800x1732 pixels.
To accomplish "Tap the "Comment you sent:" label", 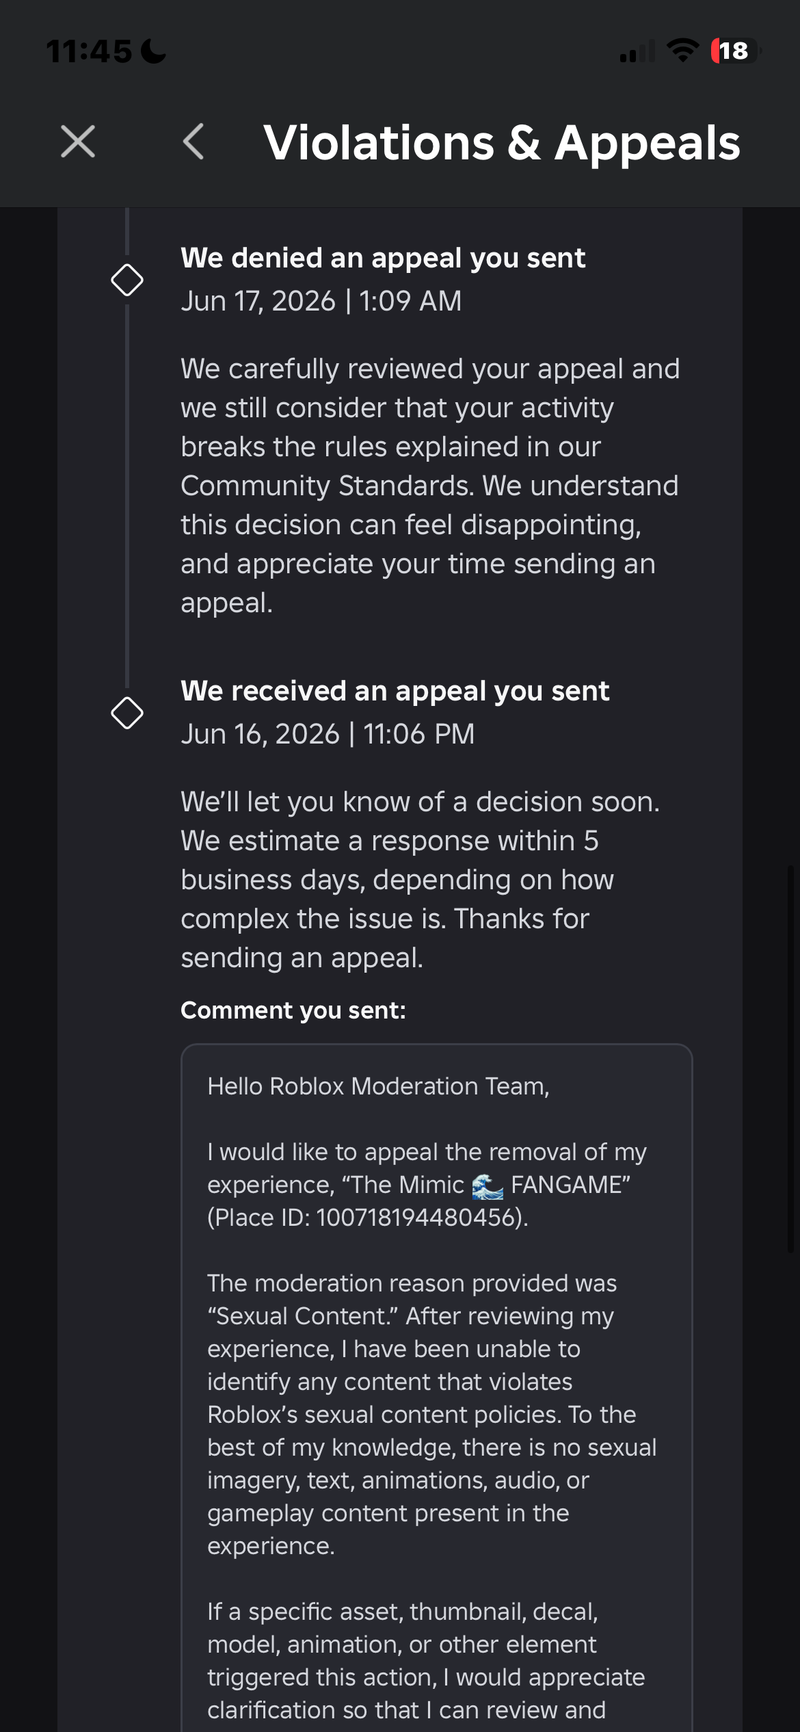I will pyautogui.click(x=293, y=1010).
